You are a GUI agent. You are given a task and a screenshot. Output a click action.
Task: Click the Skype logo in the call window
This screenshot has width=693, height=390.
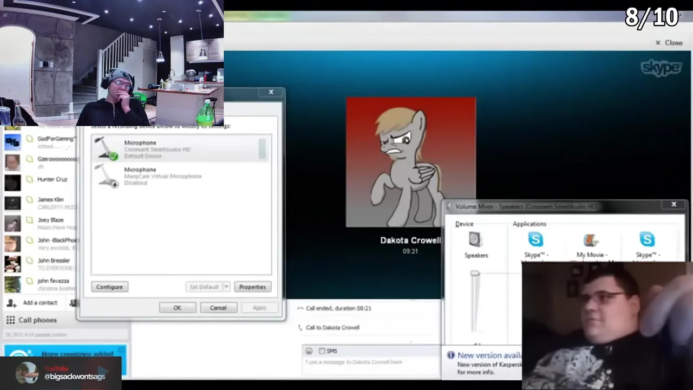click(x=661, y=68)
